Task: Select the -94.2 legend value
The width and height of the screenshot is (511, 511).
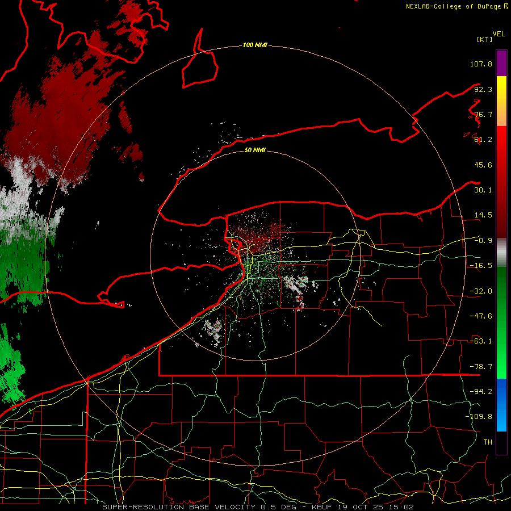Action: coord(481,392)
